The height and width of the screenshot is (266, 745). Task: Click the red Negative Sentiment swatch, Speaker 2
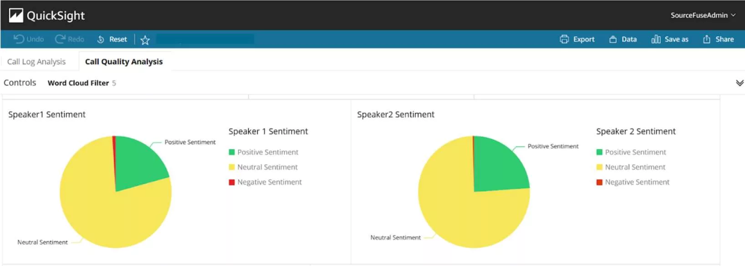(599, 182)
